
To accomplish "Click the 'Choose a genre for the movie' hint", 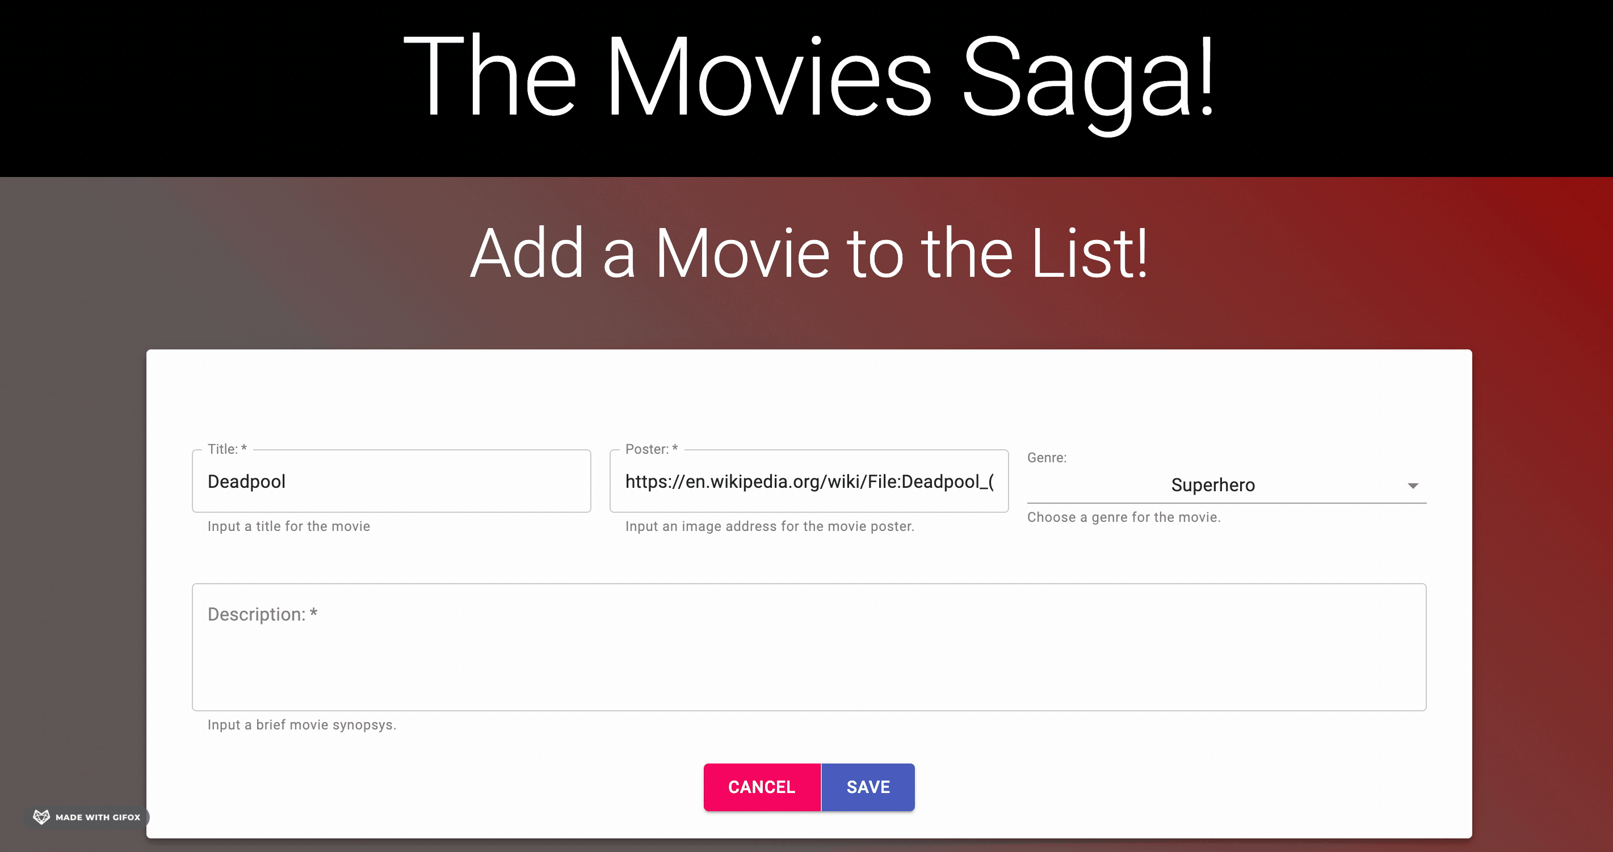I will click(1123, 517).
